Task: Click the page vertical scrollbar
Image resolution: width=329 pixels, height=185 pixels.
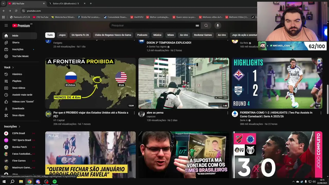Action: tap(327, 99)
